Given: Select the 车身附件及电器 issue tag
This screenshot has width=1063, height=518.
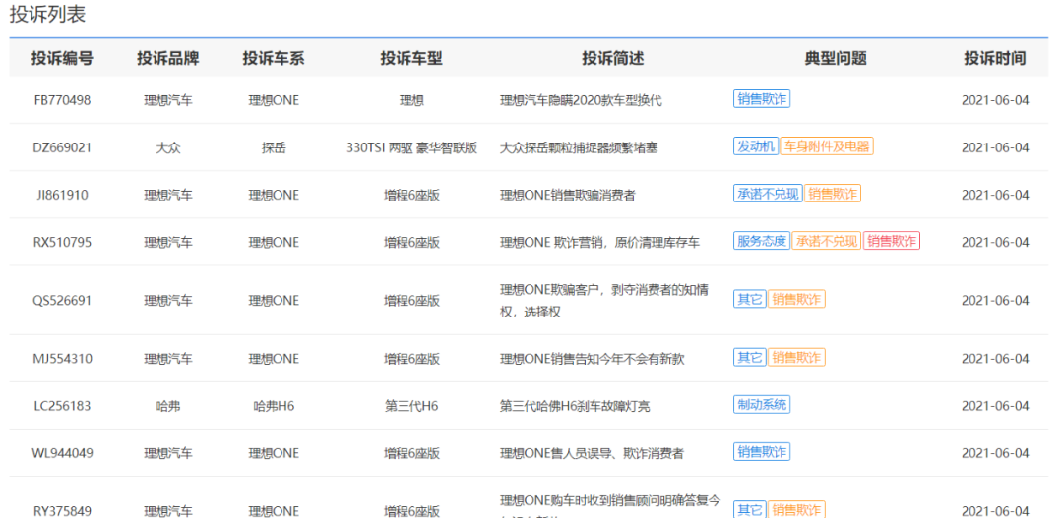Looking at the screenshot, I should [x=827, y=146].
